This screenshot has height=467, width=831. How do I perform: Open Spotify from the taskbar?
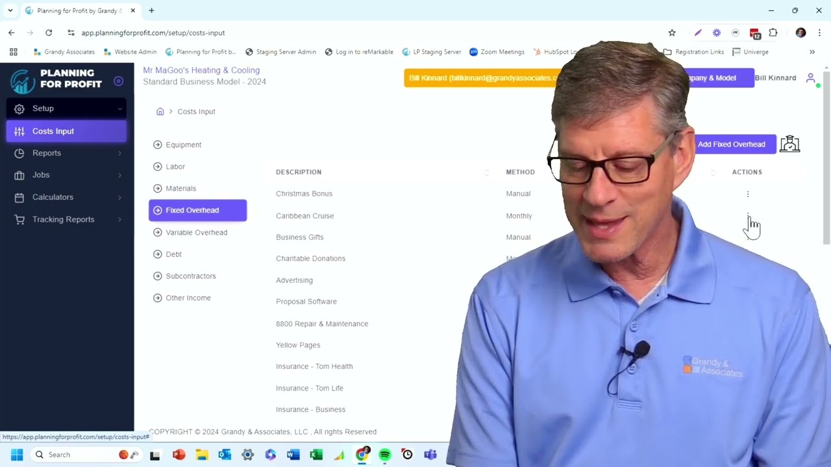(x=385, y=455)
